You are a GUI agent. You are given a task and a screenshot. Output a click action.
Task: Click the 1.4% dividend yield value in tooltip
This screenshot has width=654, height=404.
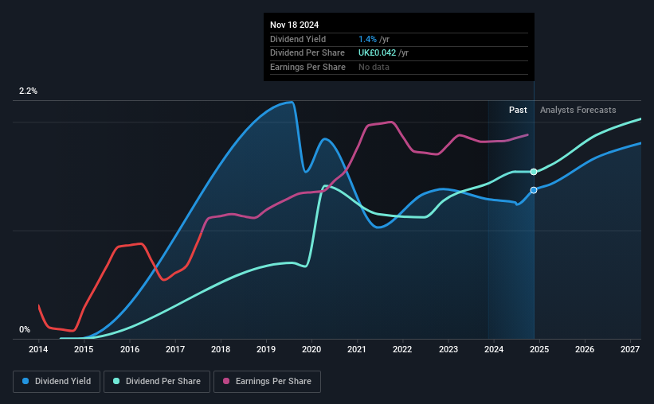(367, 39)
